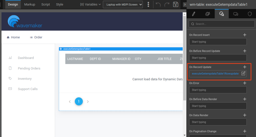
Task: Collapse the properties panel with double chevron
Action: pyautogui.click(x=185, y=5)
